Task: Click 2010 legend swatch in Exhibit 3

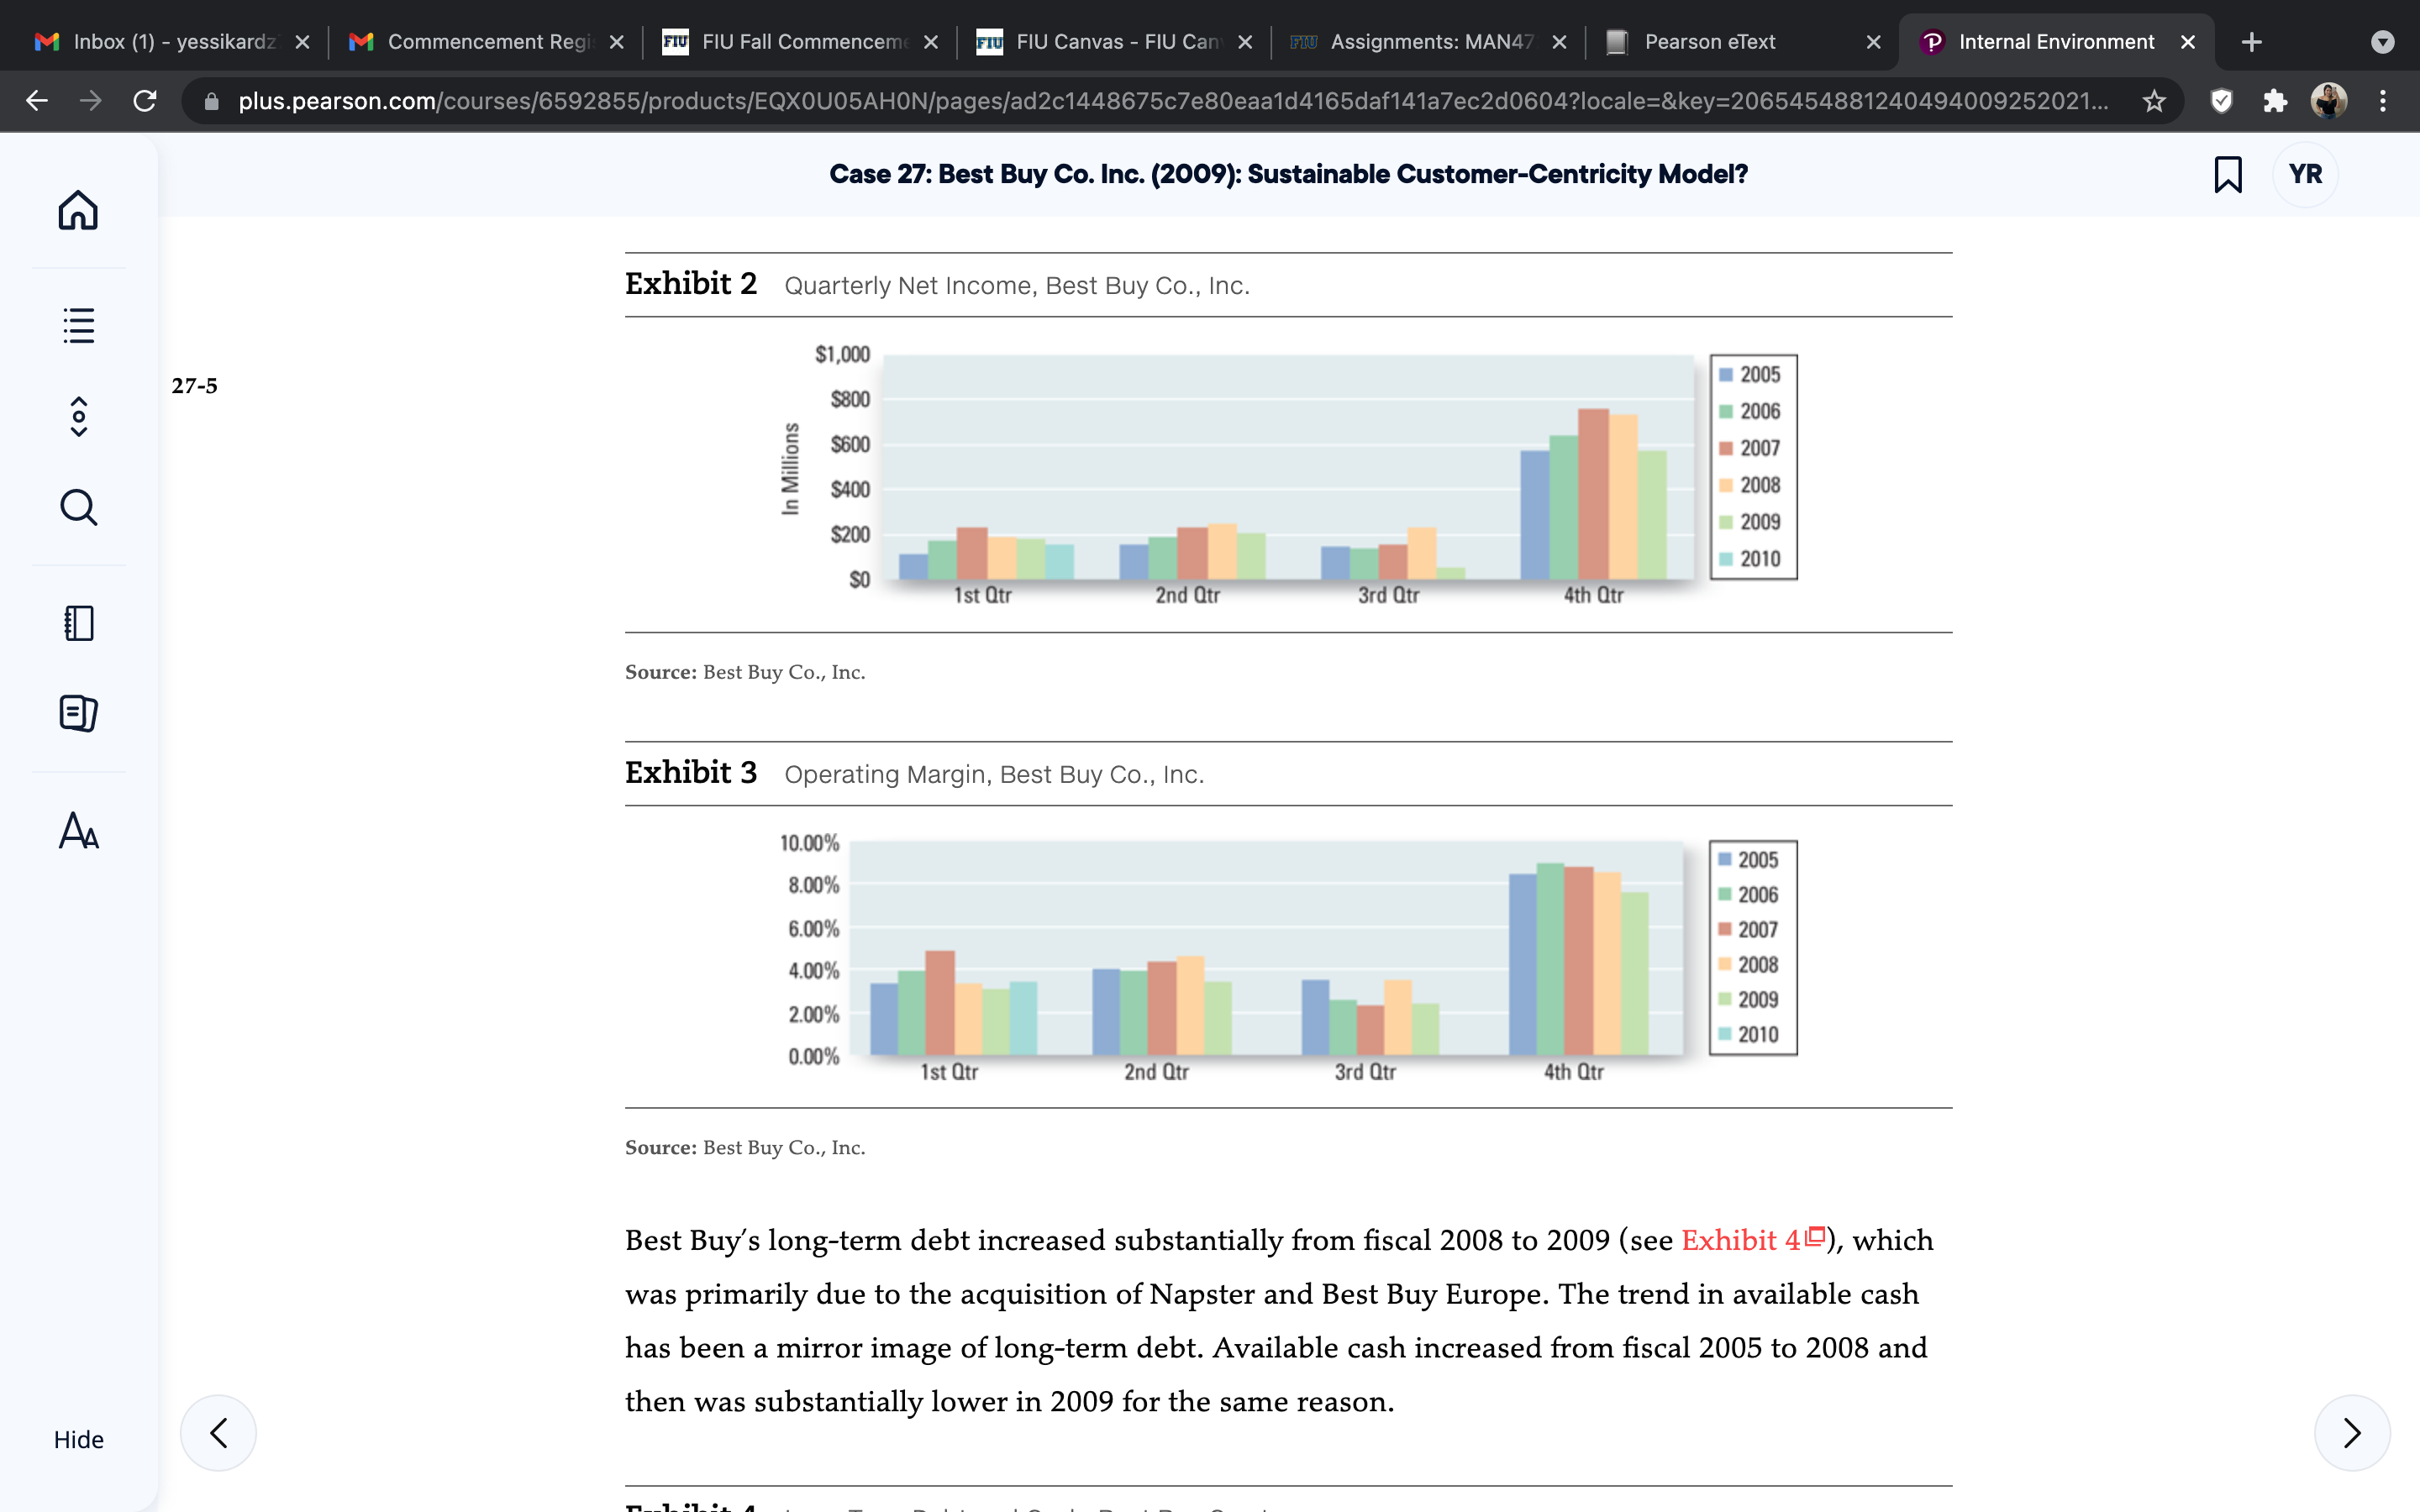Action: tap(1724, 1034)
